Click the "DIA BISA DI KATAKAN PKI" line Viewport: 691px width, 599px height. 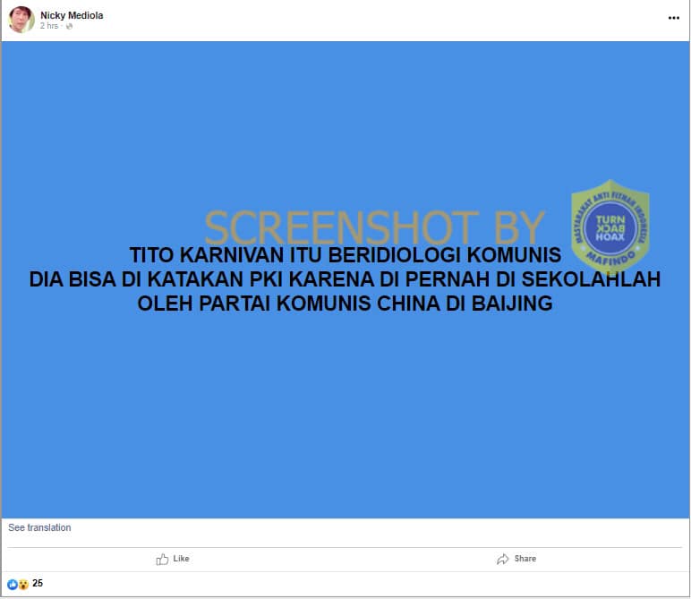345,279
